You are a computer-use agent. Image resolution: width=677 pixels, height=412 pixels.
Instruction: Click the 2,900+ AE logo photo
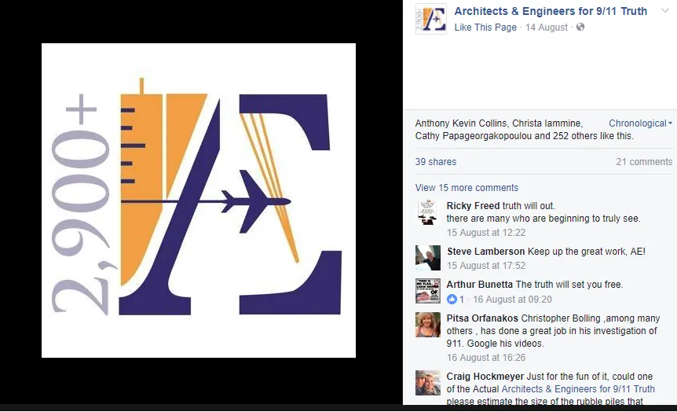tap(199, 200)
